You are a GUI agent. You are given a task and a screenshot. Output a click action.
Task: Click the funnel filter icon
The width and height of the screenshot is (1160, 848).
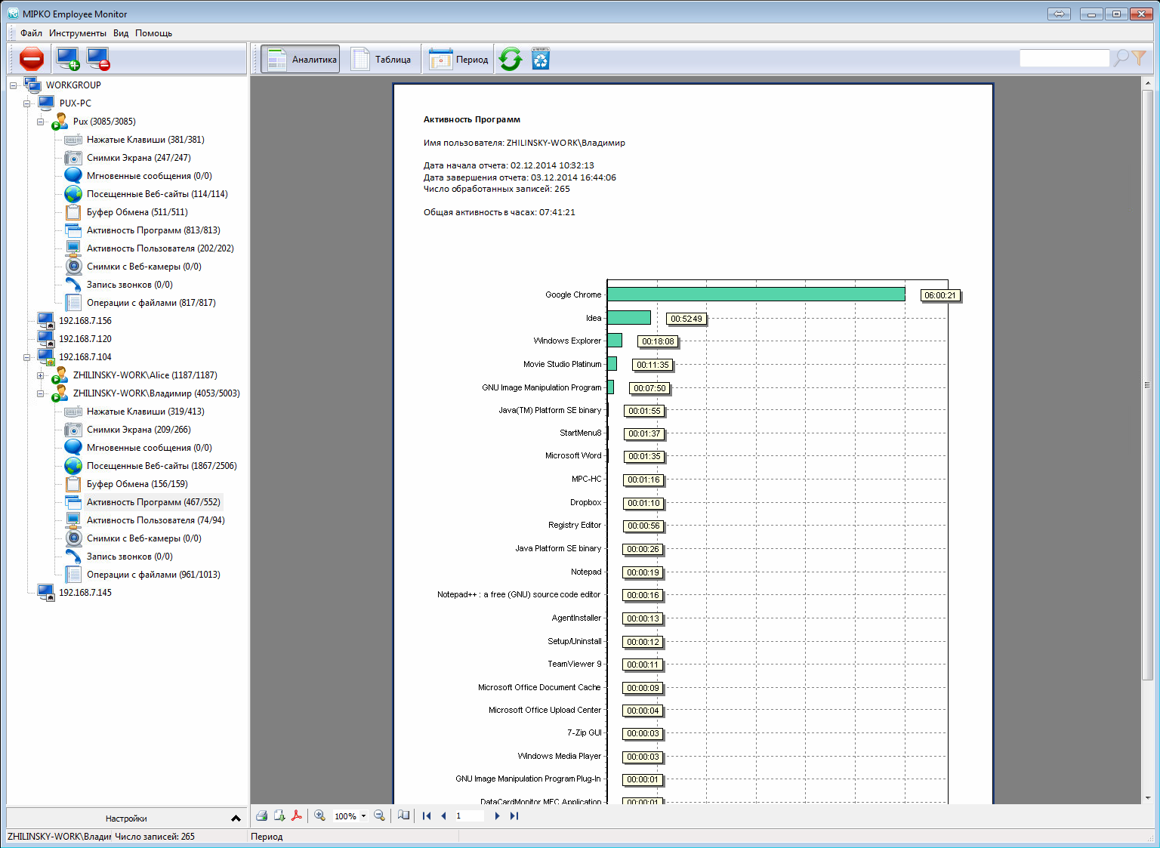[x=1139, y=58]
